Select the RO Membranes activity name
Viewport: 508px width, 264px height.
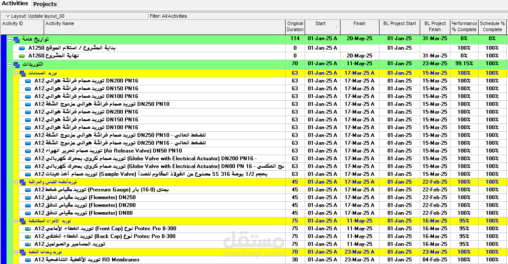click(92, 260)
